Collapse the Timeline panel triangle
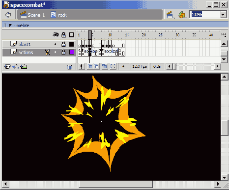229x190 pixels. [x=10, y=26]
